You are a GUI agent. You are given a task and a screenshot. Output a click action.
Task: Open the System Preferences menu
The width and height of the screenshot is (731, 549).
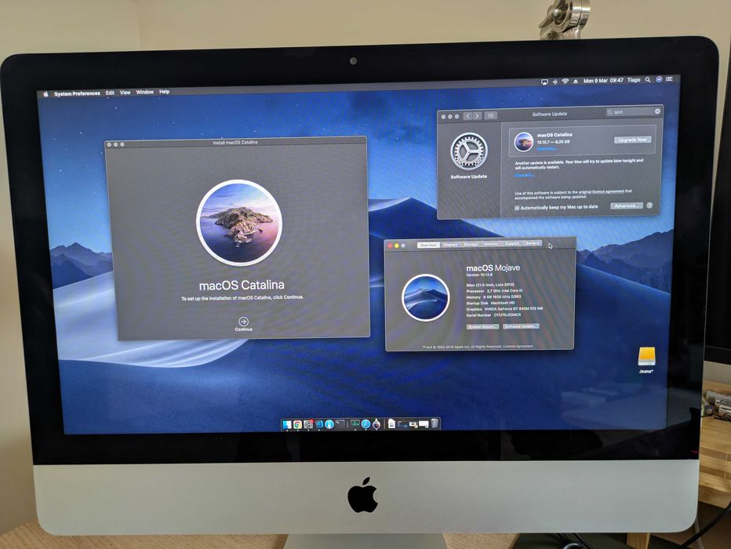coord(77,93)
